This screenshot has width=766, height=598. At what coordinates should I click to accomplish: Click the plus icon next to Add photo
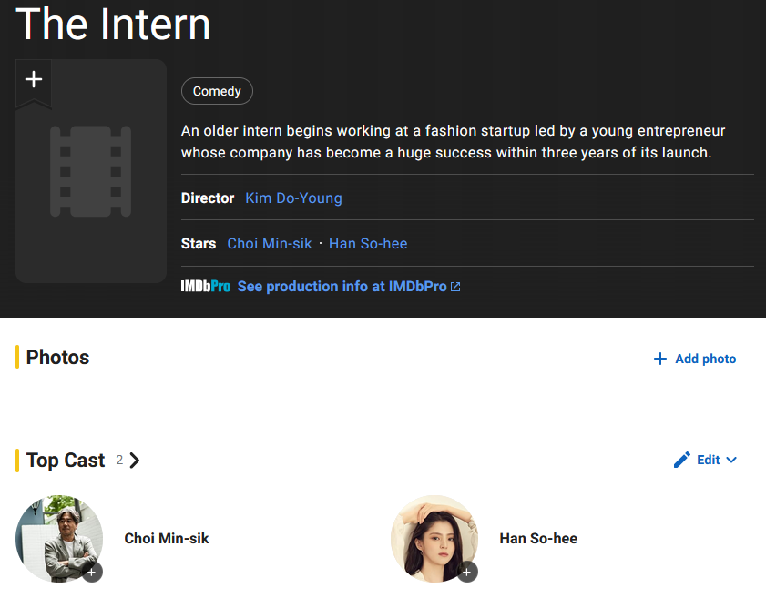click(x=660, y=359)
